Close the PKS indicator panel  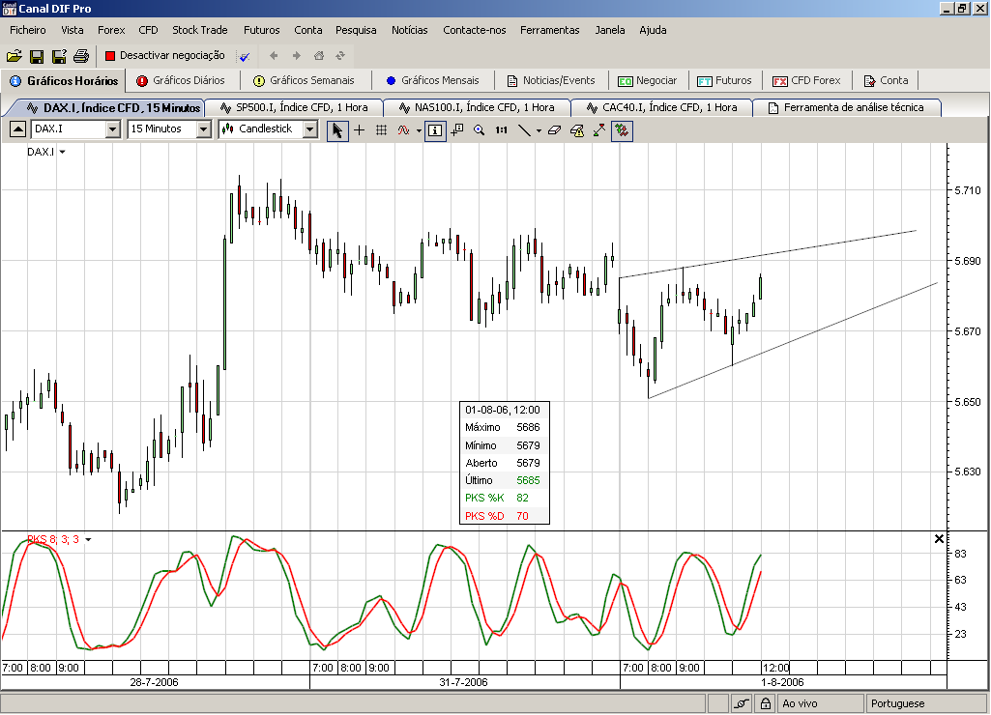[x=939, y=539]
